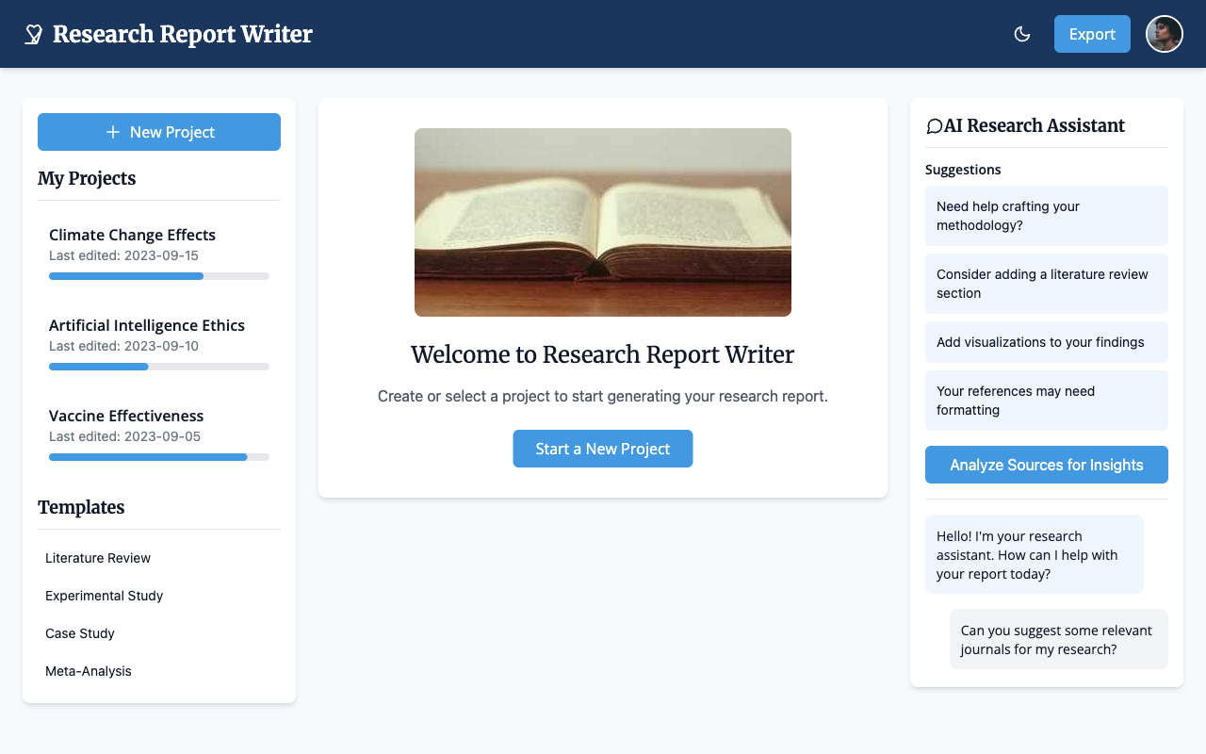
Task: Open the user profile avatar
Action: point(1164,33)
